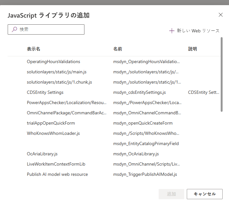Click msdyn_OcAriaLibrary.js name cell

pos(136,154)
